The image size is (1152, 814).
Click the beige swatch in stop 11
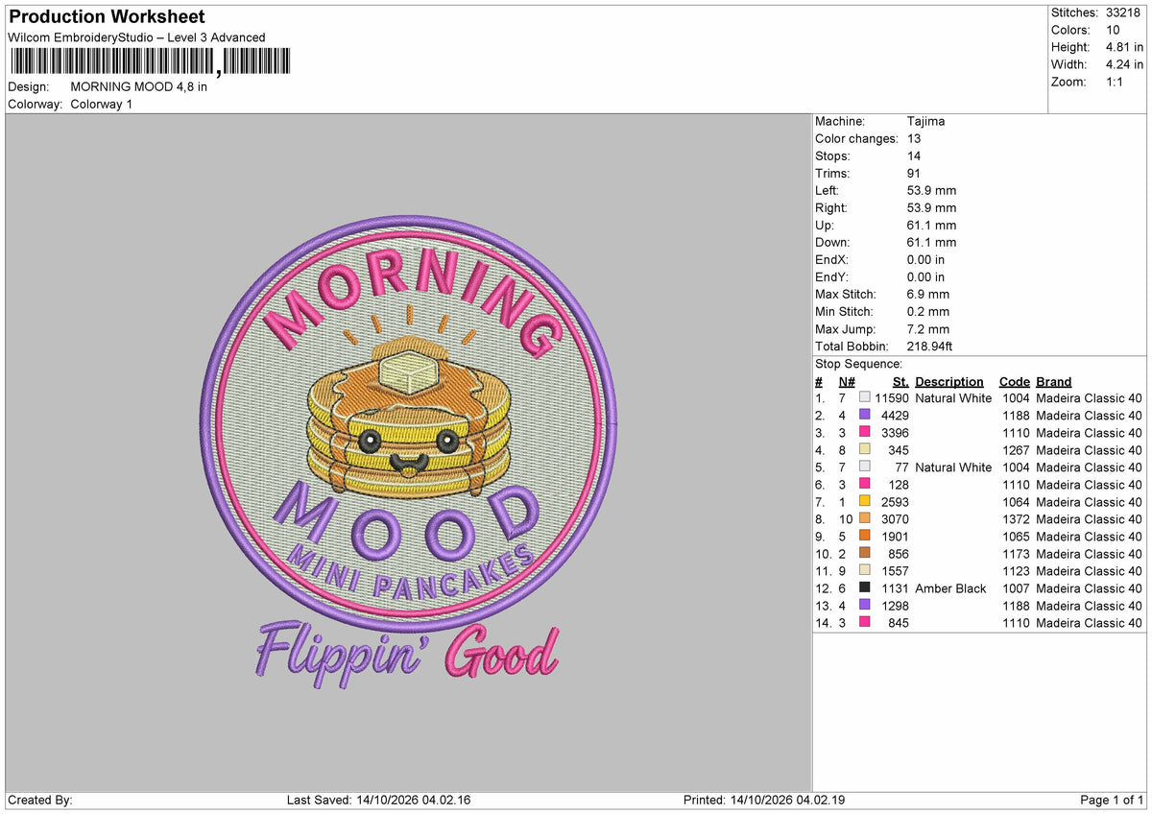coord(865,571)
